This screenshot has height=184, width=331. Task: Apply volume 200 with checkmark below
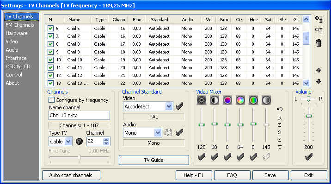coord(308,157)
